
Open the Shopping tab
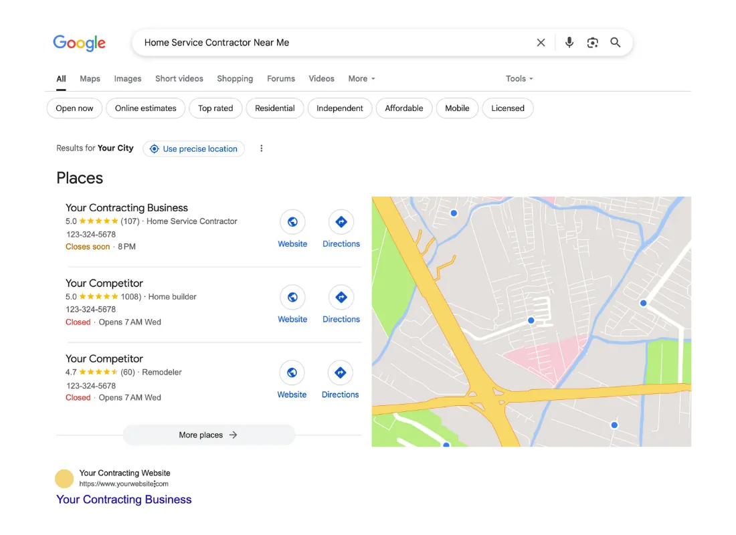point(235,79)
